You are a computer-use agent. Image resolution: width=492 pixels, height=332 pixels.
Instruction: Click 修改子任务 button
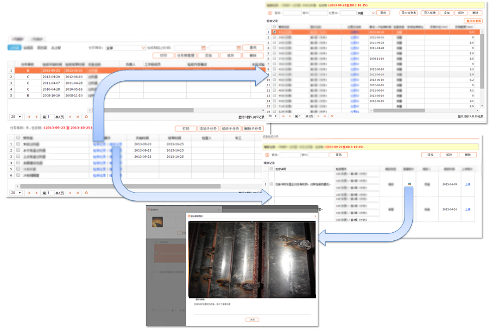tap(230, 129)
